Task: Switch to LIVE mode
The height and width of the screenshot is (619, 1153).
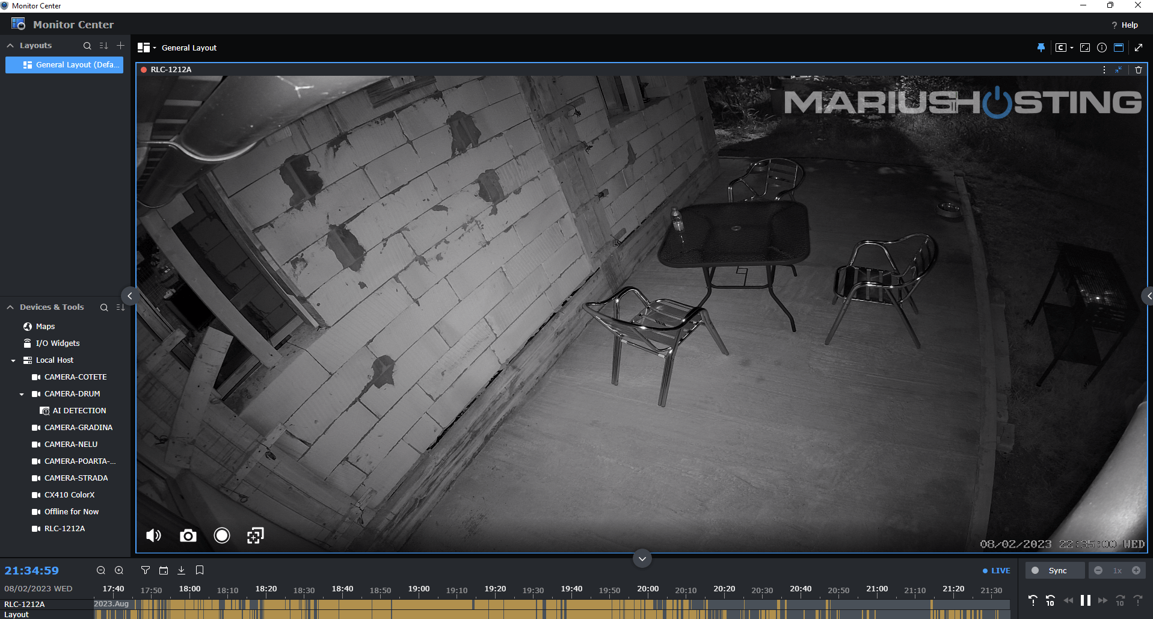Action: 997,571
